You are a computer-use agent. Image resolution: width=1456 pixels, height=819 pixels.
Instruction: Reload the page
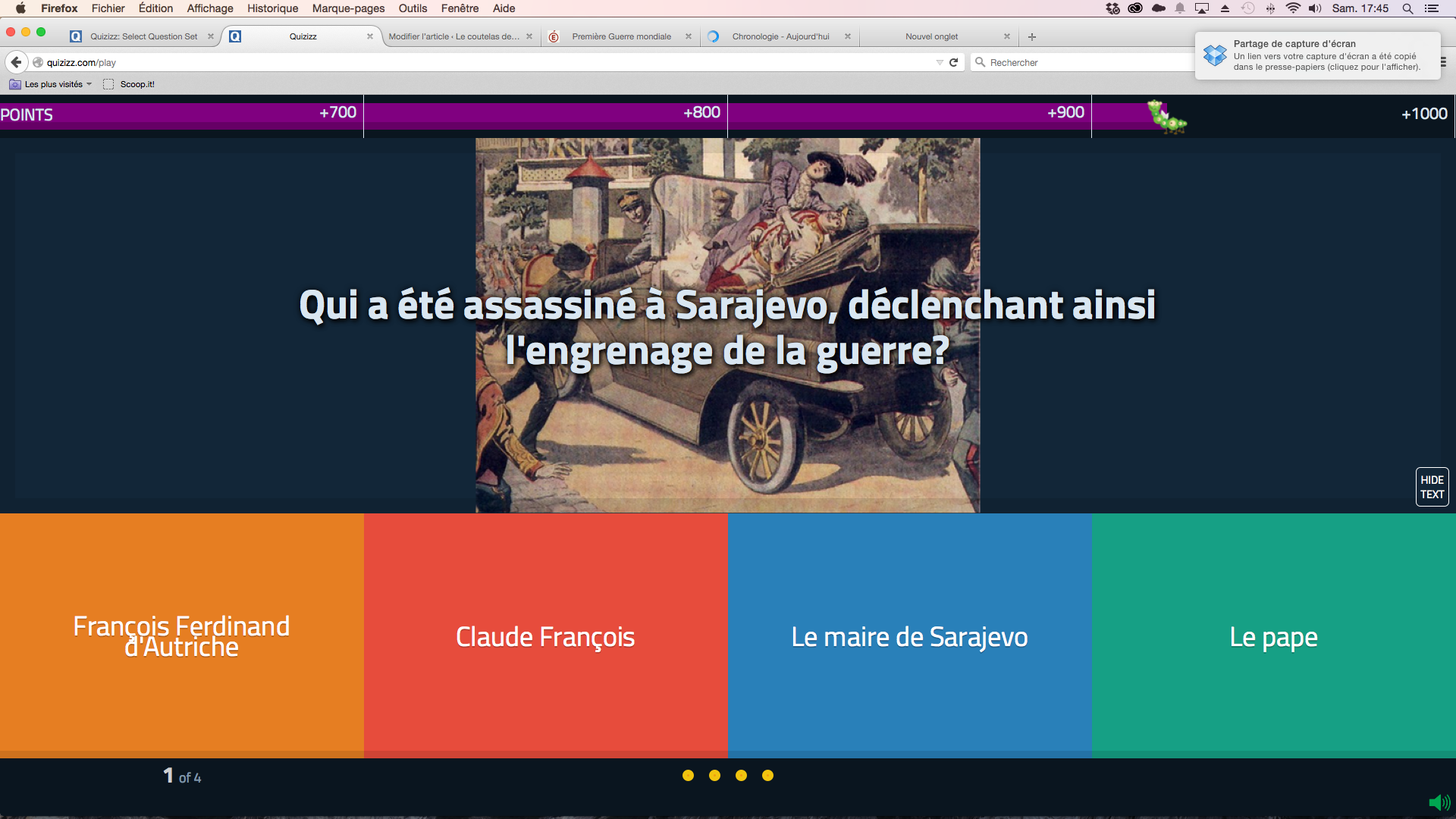point(954,62)
